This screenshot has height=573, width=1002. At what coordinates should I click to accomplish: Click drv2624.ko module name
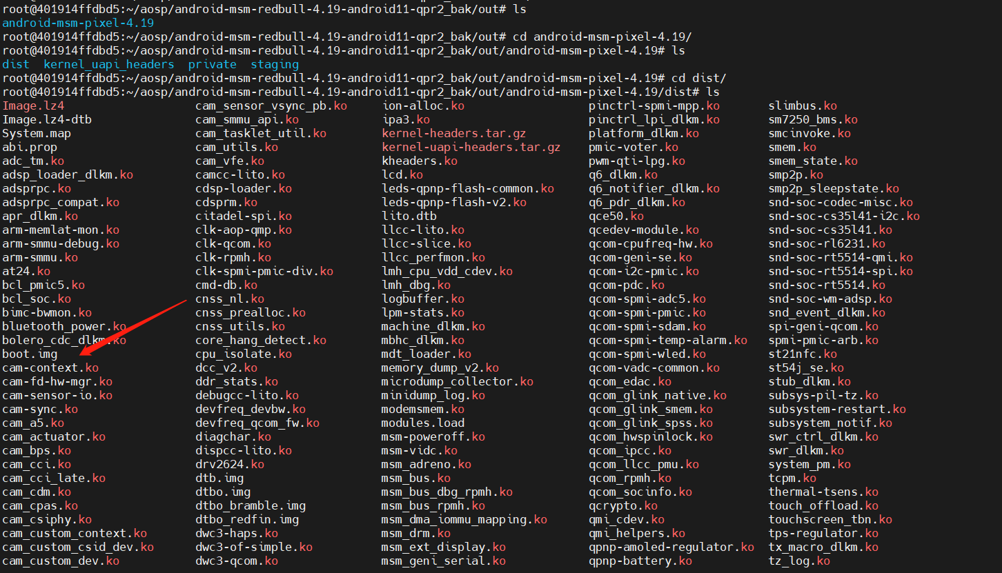(230, 464)
